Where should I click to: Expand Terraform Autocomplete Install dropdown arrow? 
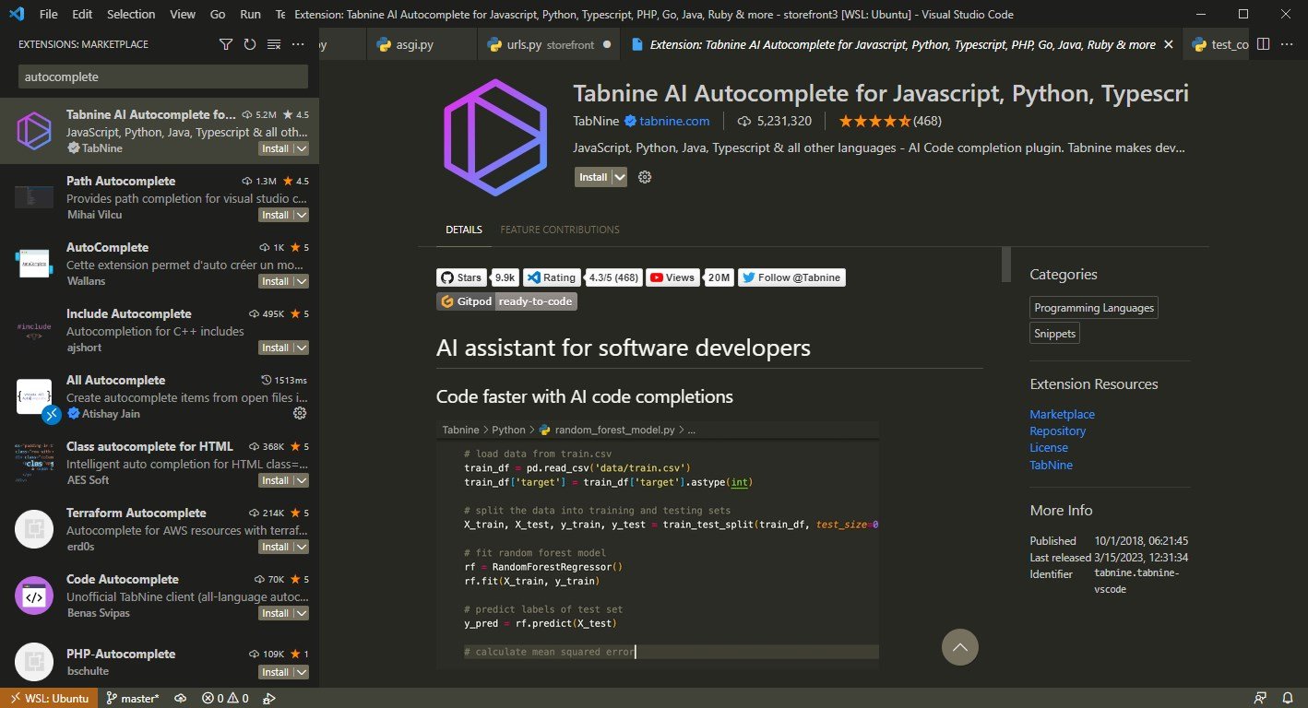pyautogui.click(x=302, y=547)
